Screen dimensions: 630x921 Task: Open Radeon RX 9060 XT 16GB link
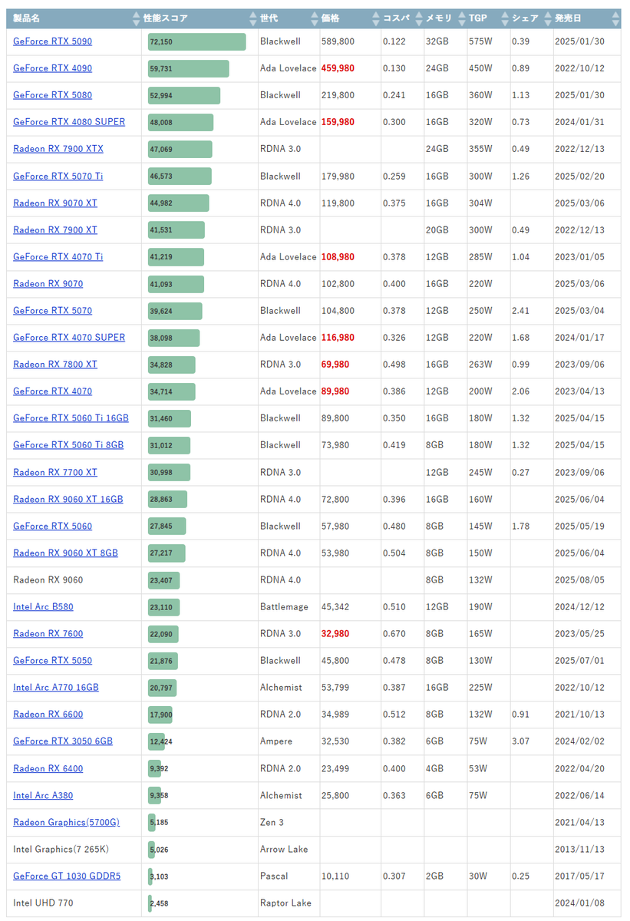[x=68, y=500]
